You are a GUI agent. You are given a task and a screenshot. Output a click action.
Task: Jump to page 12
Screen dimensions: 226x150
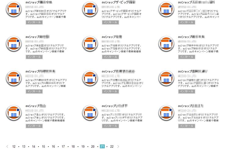(x=14, y=147)
